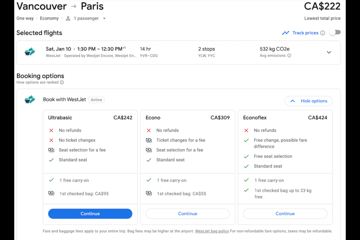The width and height of the screenshot is (360, 240).
Task: Click Econo Standard seat checkmark
Action: click(x=149, y=160)
